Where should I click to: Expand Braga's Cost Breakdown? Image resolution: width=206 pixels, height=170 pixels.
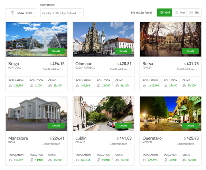point(53,69)
